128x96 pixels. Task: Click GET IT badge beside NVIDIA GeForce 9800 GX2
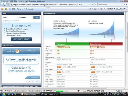pyautogui.click(x=93, y=72)
